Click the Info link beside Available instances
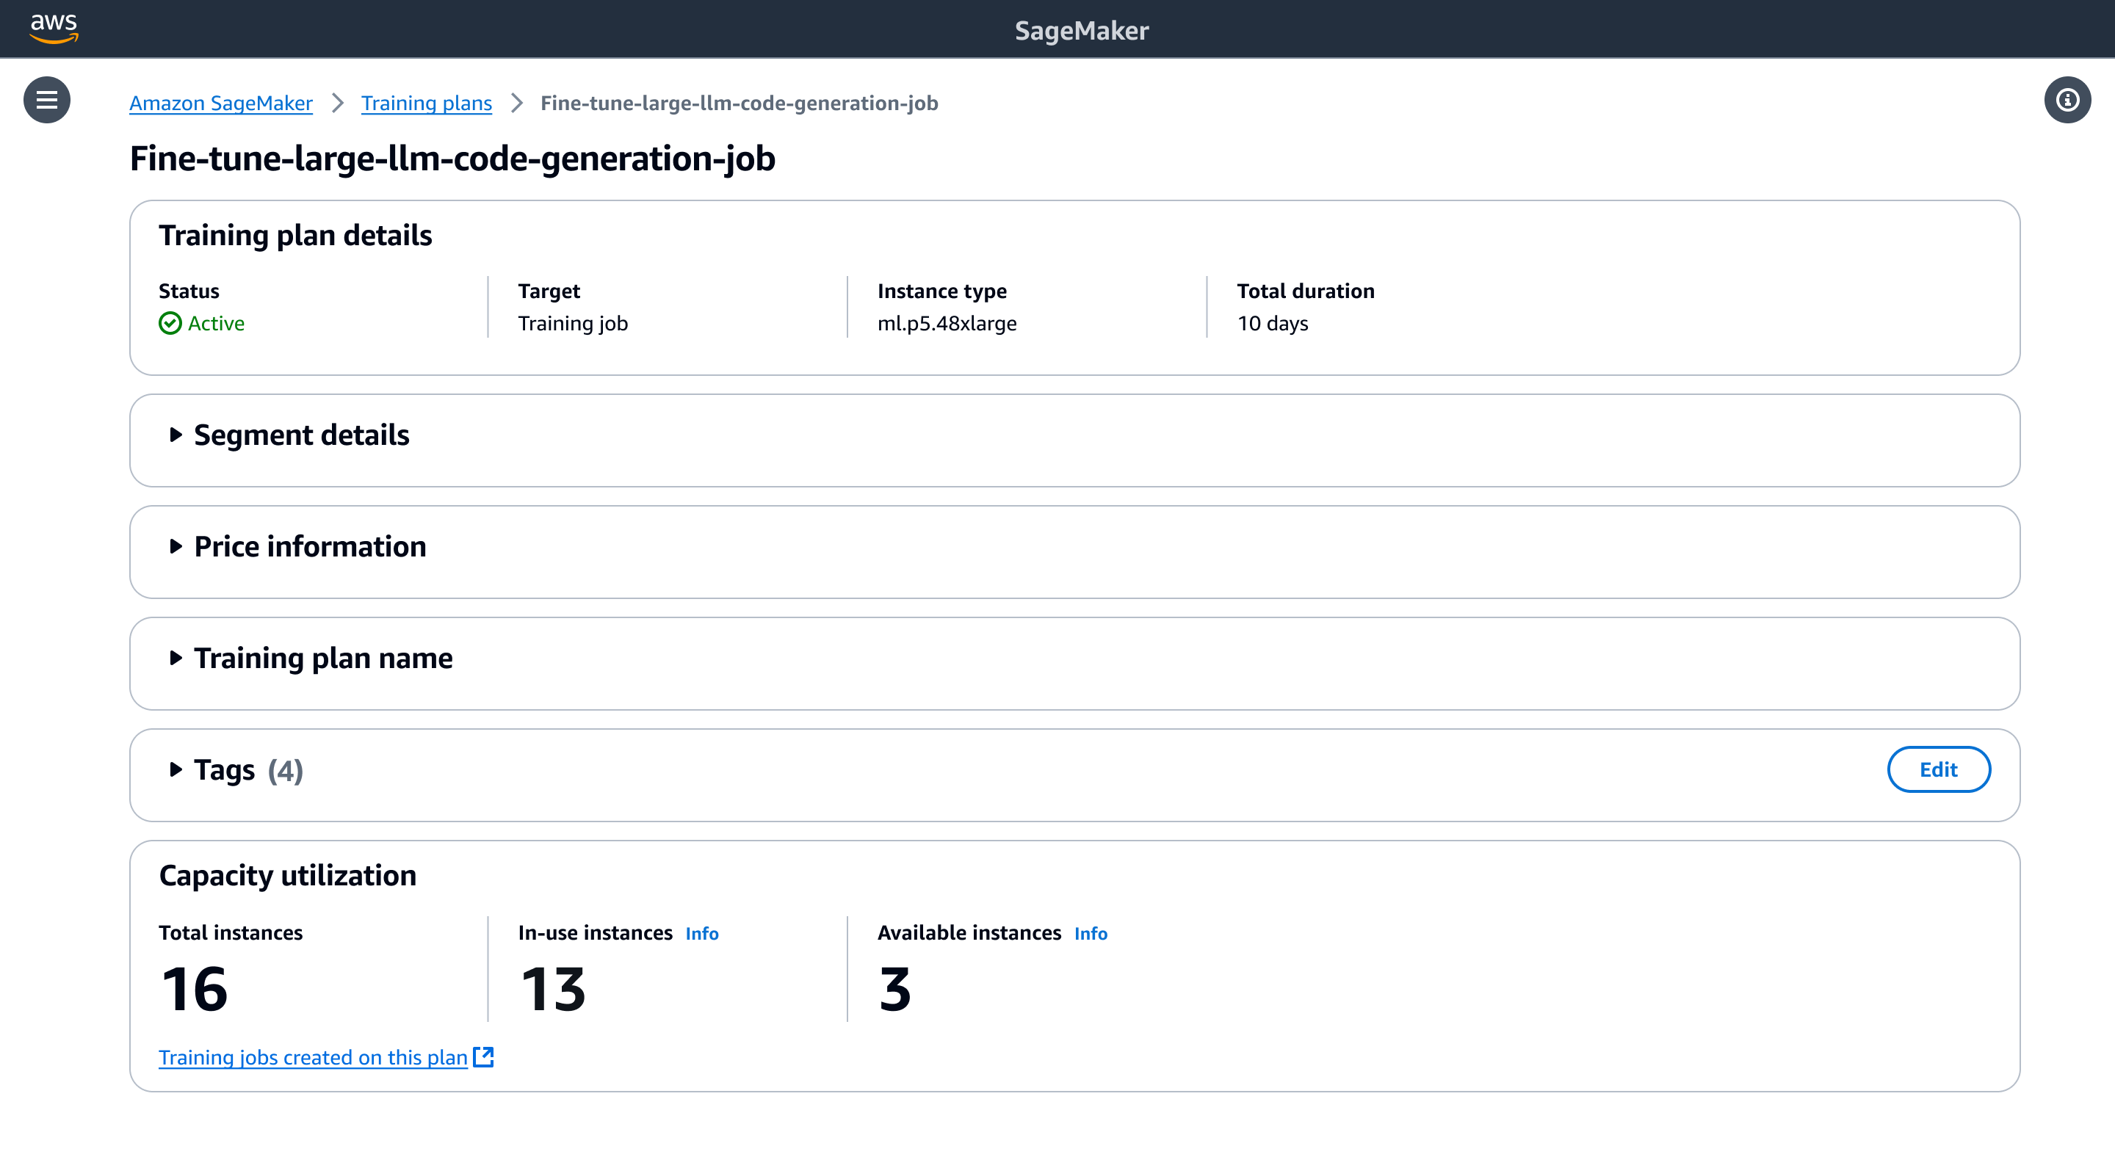 (1091, 933)
